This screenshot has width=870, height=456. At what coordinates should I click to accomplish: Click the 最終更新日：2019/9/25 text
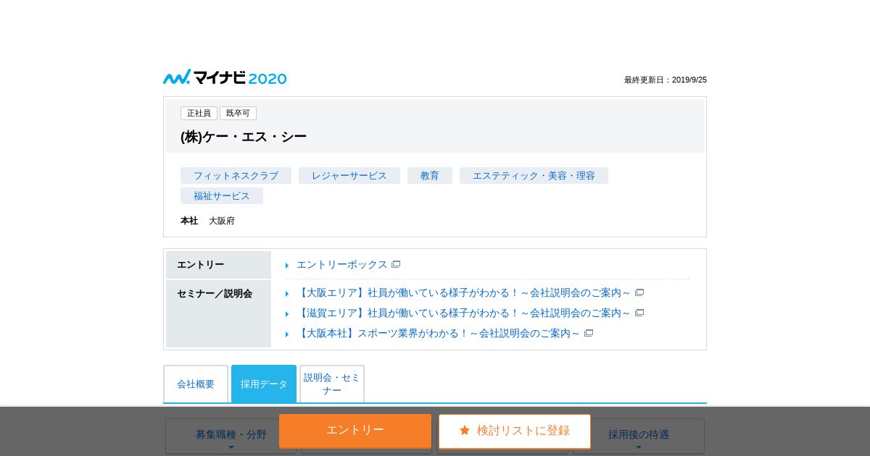666,80
